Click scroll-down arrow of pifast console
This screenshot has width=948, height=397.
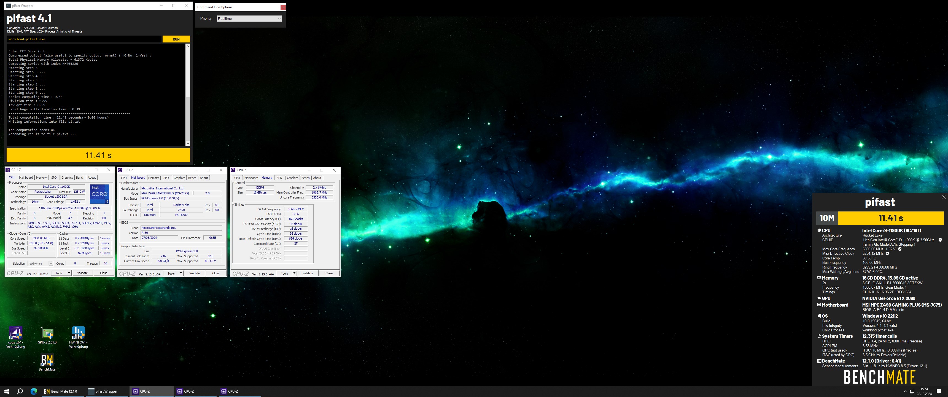tap(188, 144)
